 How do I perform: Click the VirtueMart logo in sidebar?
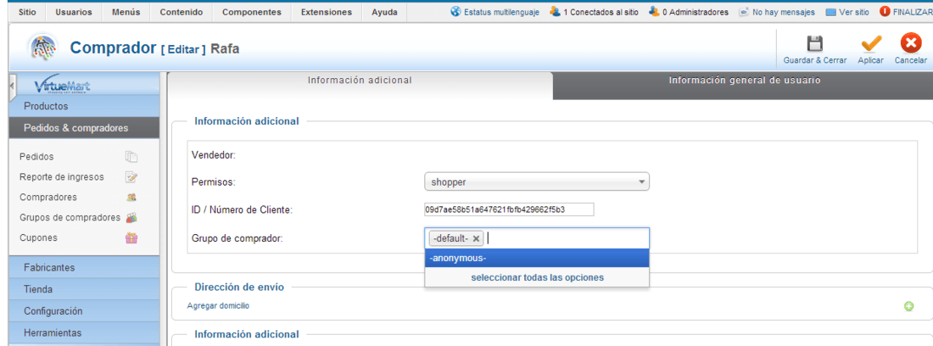tap(63, 86)
